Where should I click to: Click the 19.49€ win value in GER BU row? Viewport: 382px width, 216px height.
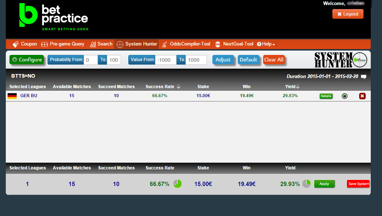click(x=246, y=96)
